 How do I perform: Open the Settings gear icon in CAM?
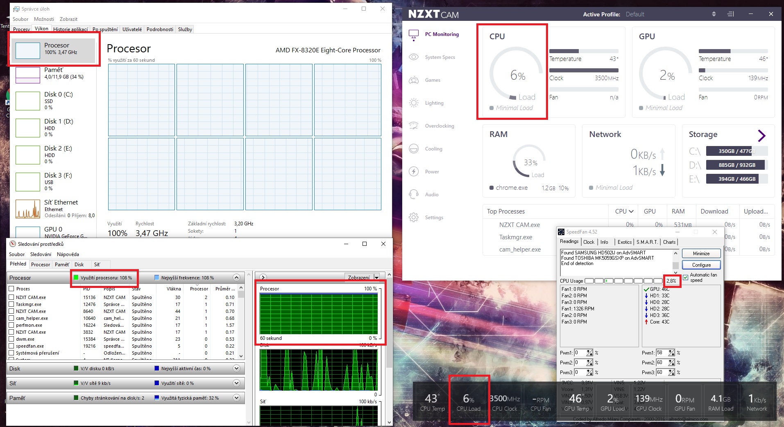414,217
